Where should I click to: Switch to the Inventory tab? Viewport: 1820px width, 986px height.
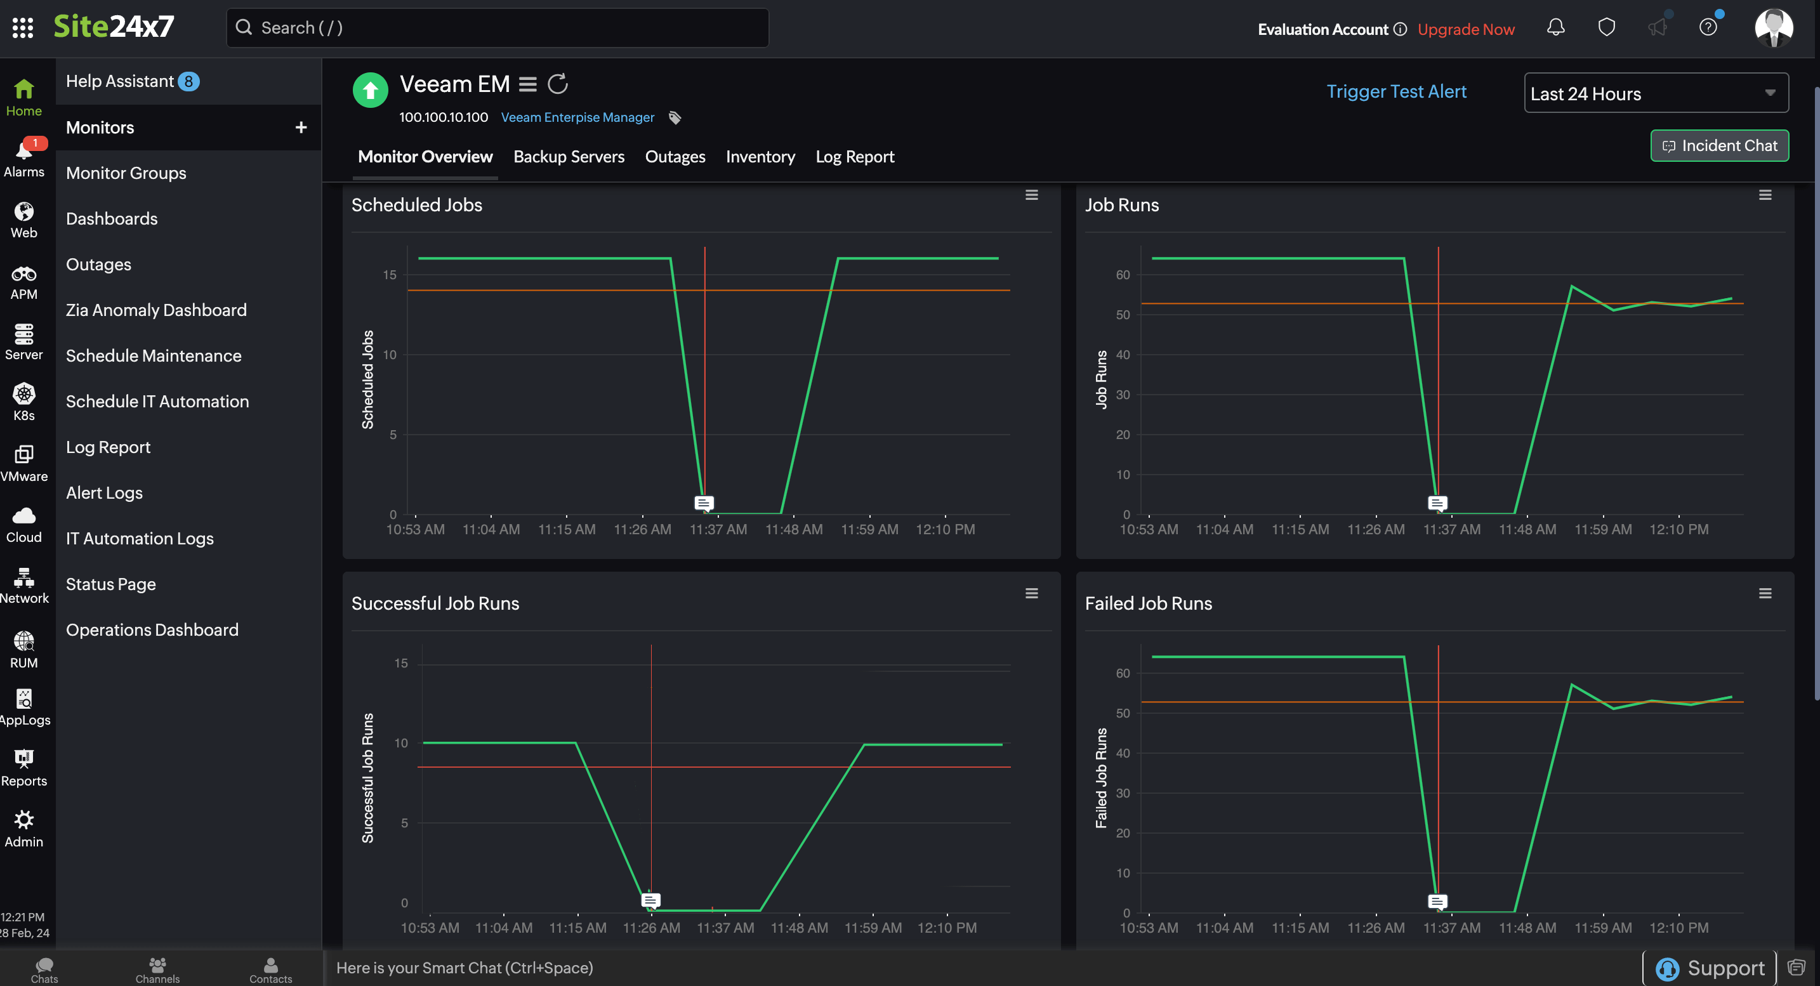click(760, 157)
